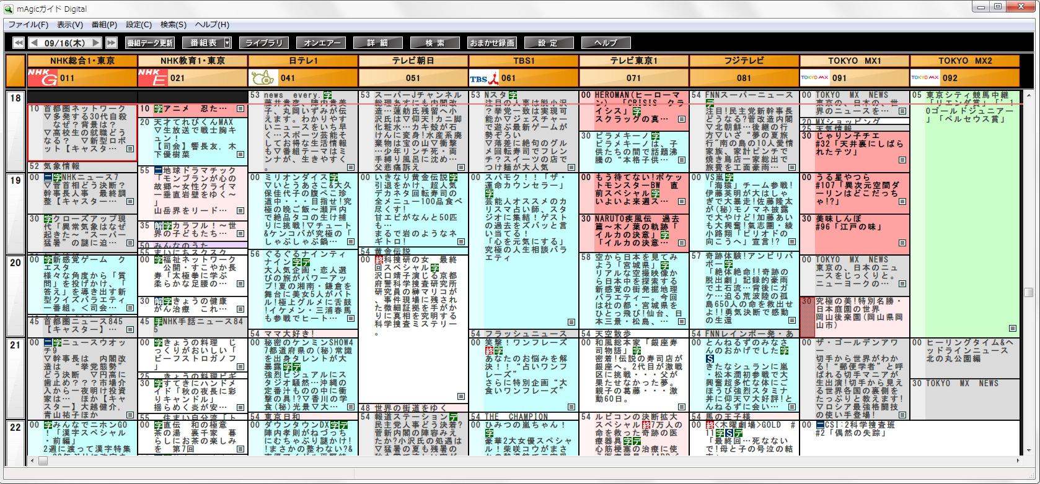Select the フジテレビ channel header
The image size is (1040, 484).
click(x=744, y=61)
